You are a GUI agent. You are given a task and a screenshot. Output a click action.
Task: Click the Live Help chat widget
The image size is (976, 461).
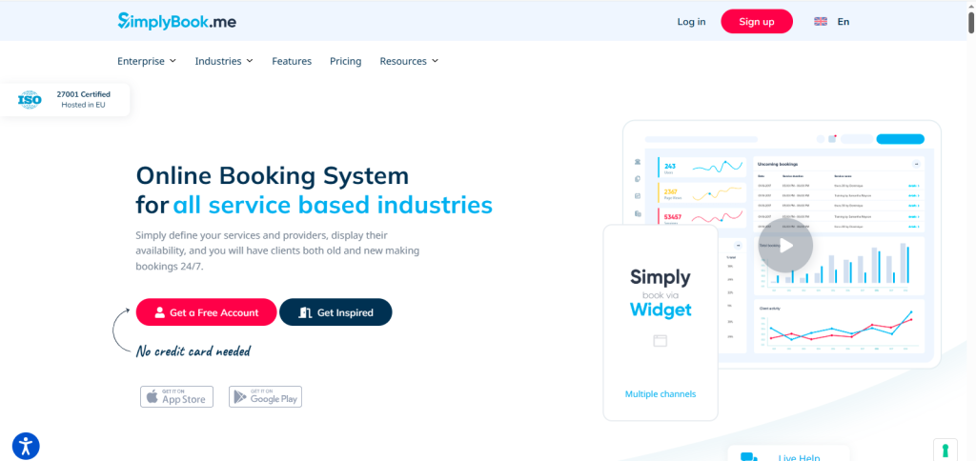click(788, 453)
